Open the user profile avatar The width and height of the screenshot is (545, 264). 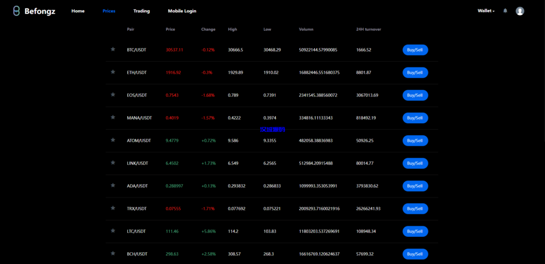520,11
